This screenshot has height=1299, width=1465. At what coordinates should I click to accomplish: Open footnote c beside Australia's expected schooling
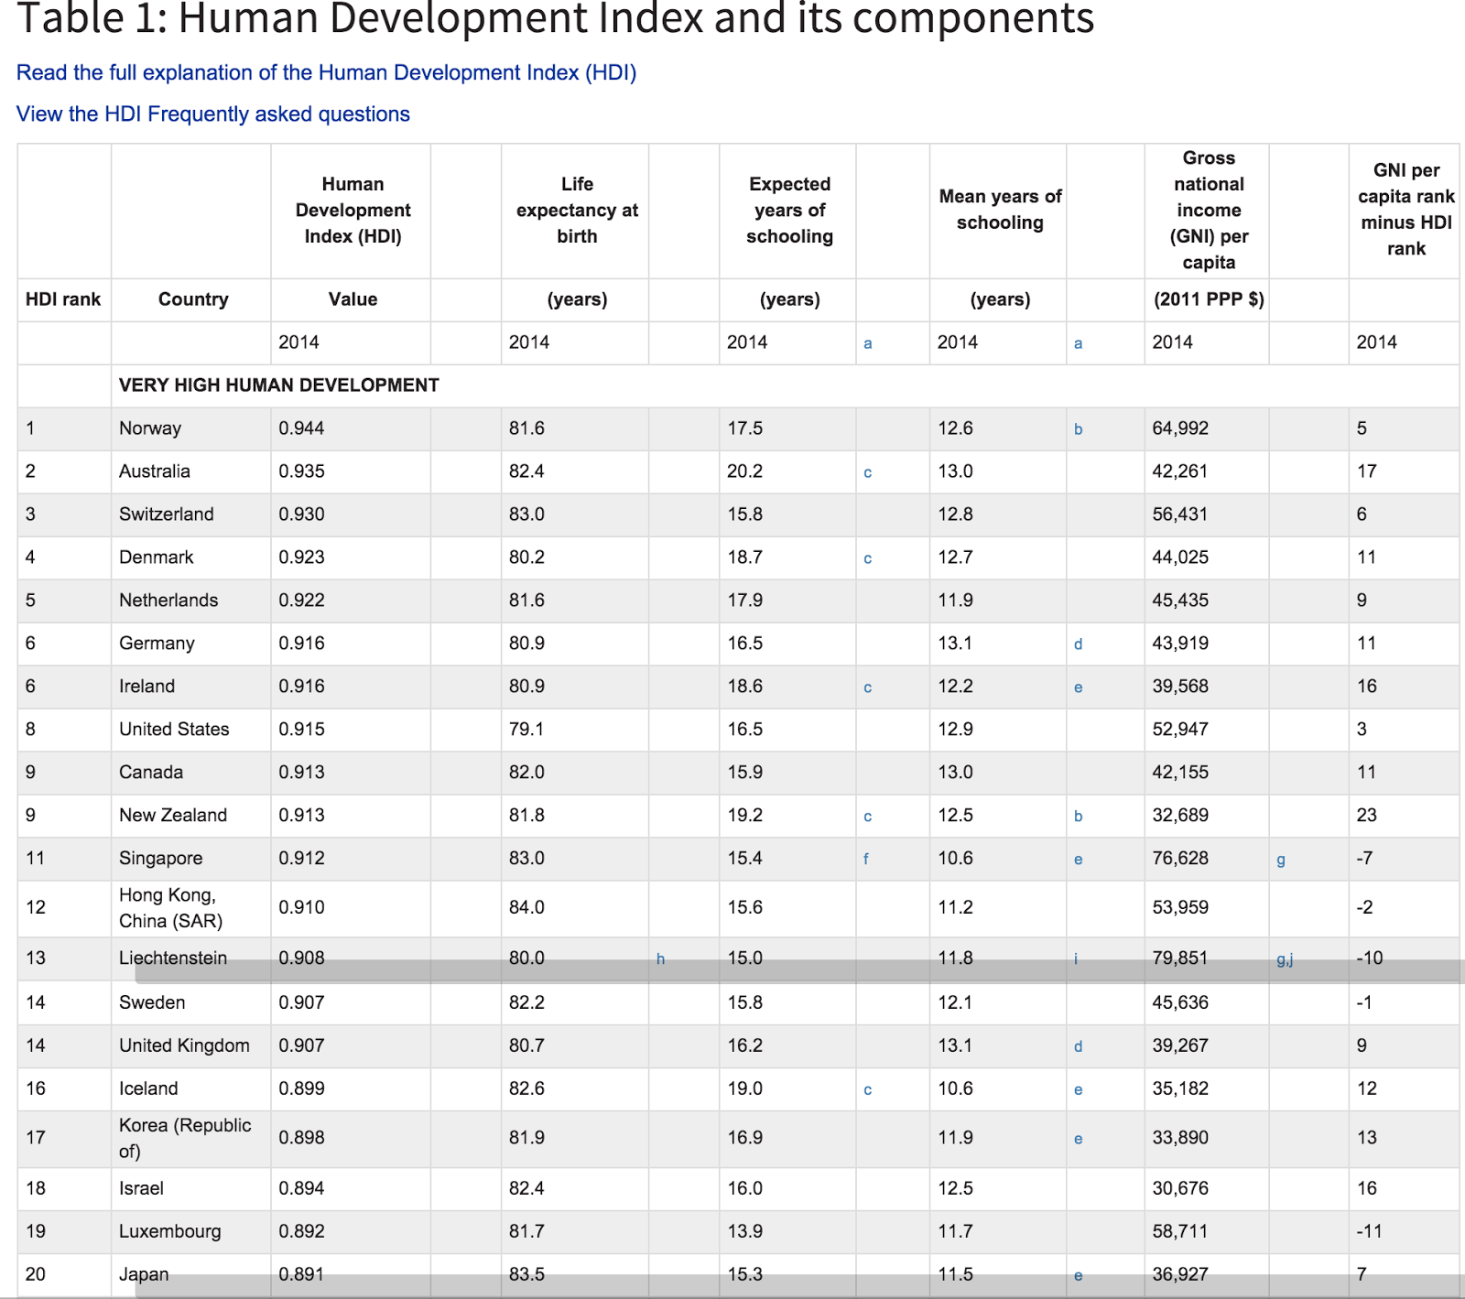click(x=866, y=471)
